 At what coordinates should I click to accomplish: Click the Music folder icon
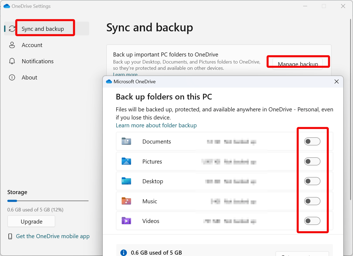pyautogui.click(x=126, y=201)
